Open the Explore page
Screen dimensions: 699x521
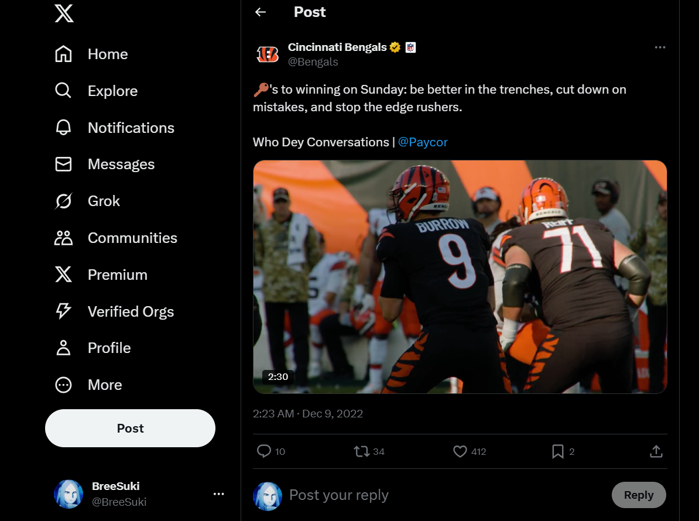96,91
